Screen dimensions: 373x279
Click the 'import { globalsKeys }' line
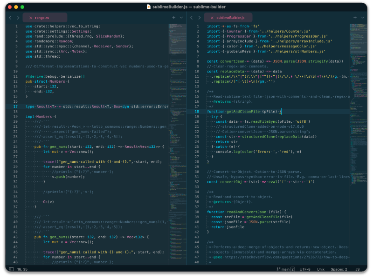pyautogui.click(x=266, y=52)
